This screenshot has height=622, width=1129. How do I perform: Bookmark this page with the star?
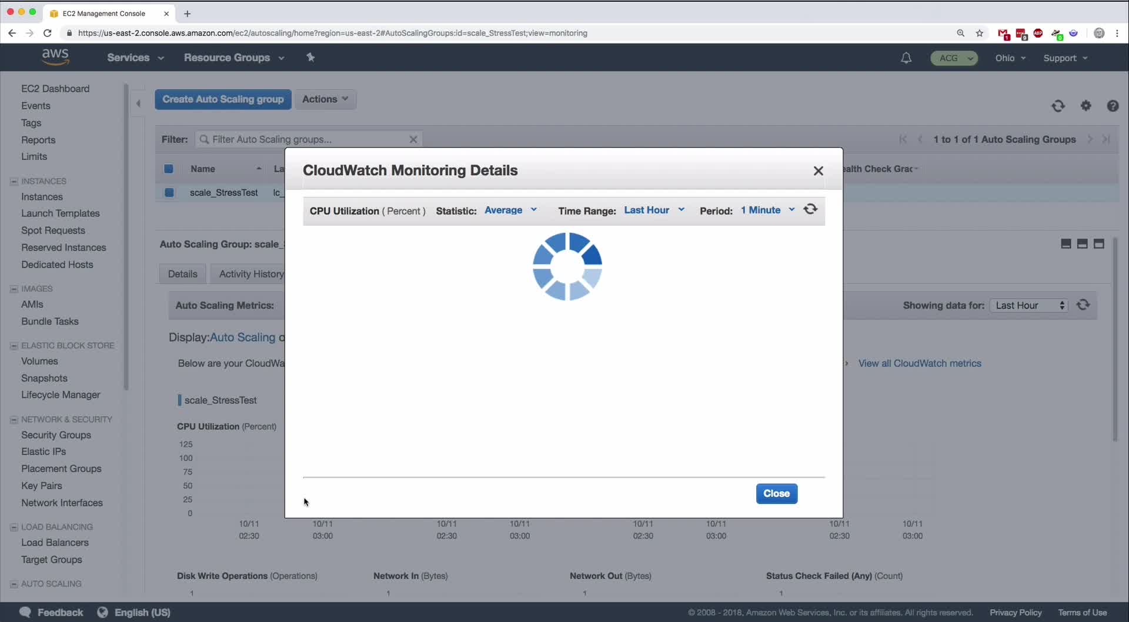(x=980, y=33)
